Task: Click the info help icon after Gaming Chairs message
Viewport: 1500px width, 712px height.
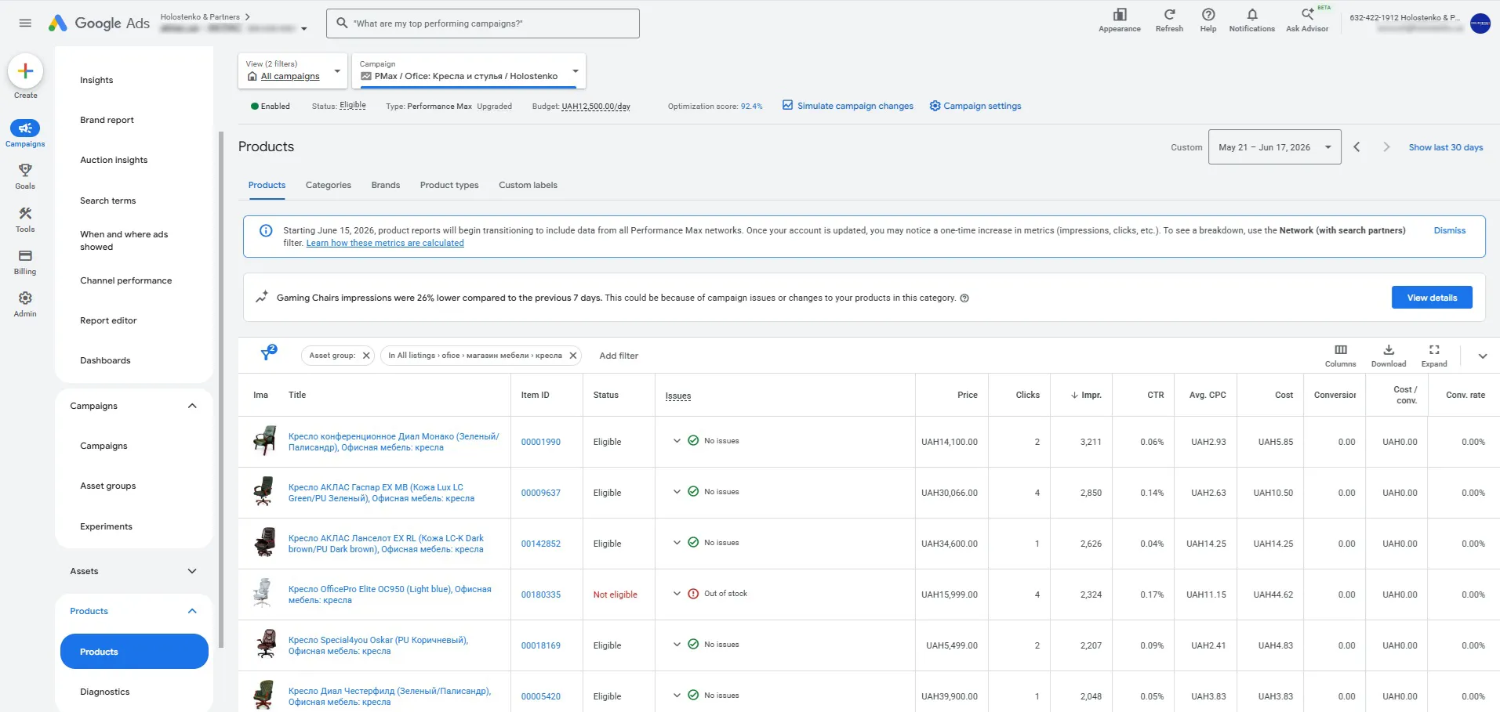Action: [x=964, y=298]
